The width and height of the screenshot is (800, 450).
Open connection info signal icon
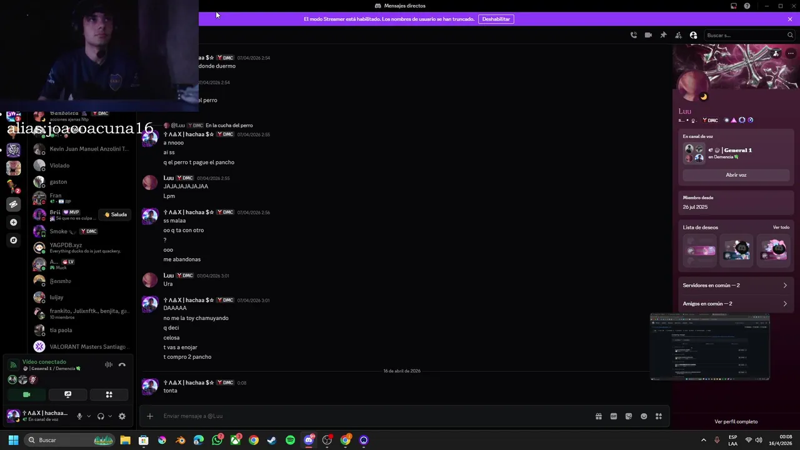13,365
